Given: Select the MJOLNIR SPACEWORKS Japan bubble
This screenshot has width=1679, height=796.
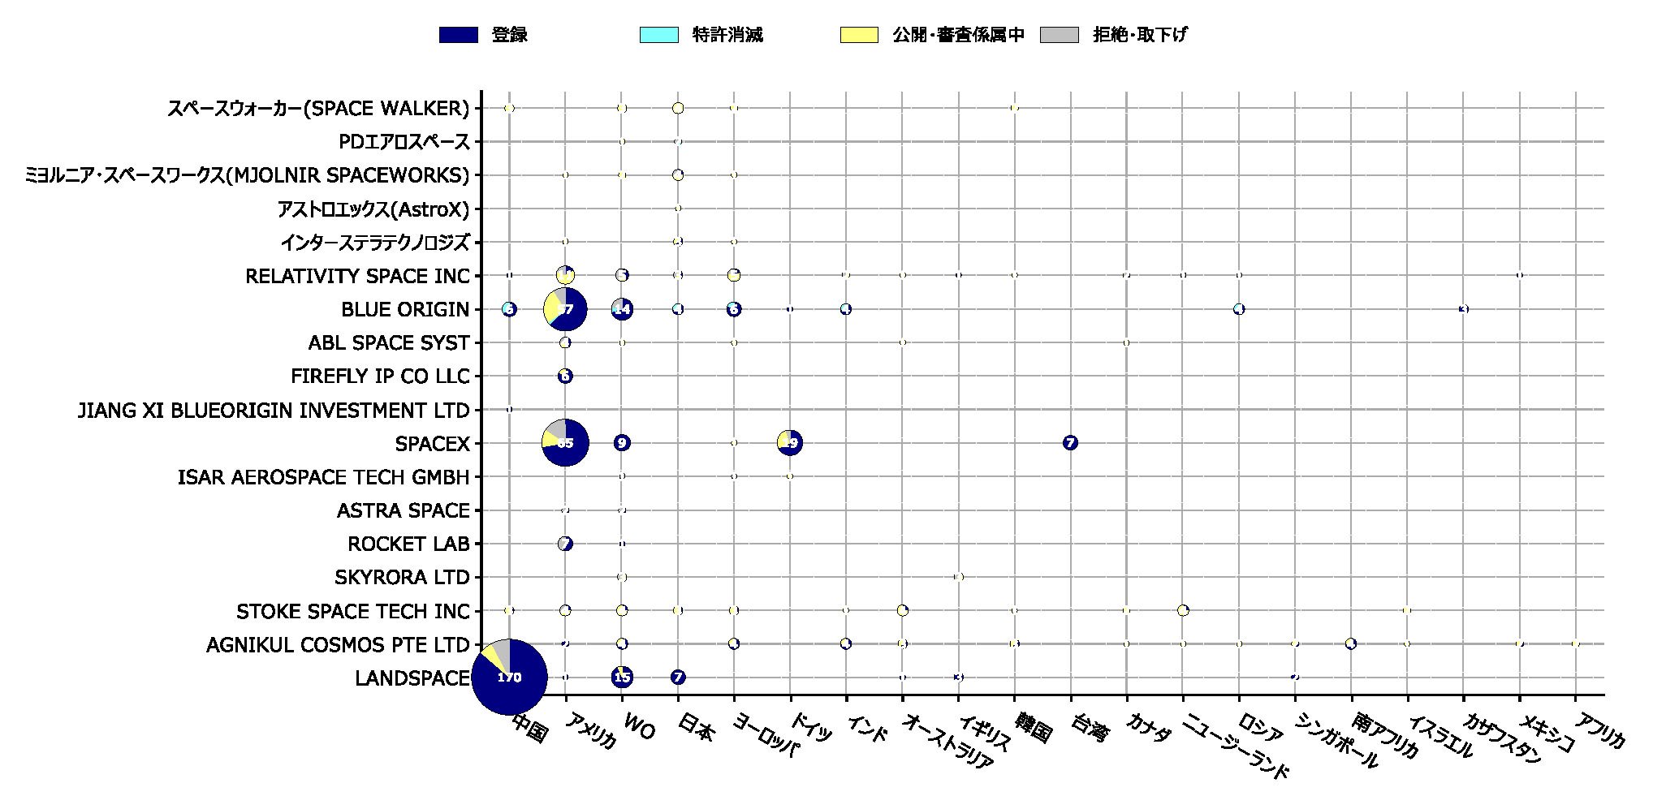Looking at the screenshot, I should coord(678,175).
